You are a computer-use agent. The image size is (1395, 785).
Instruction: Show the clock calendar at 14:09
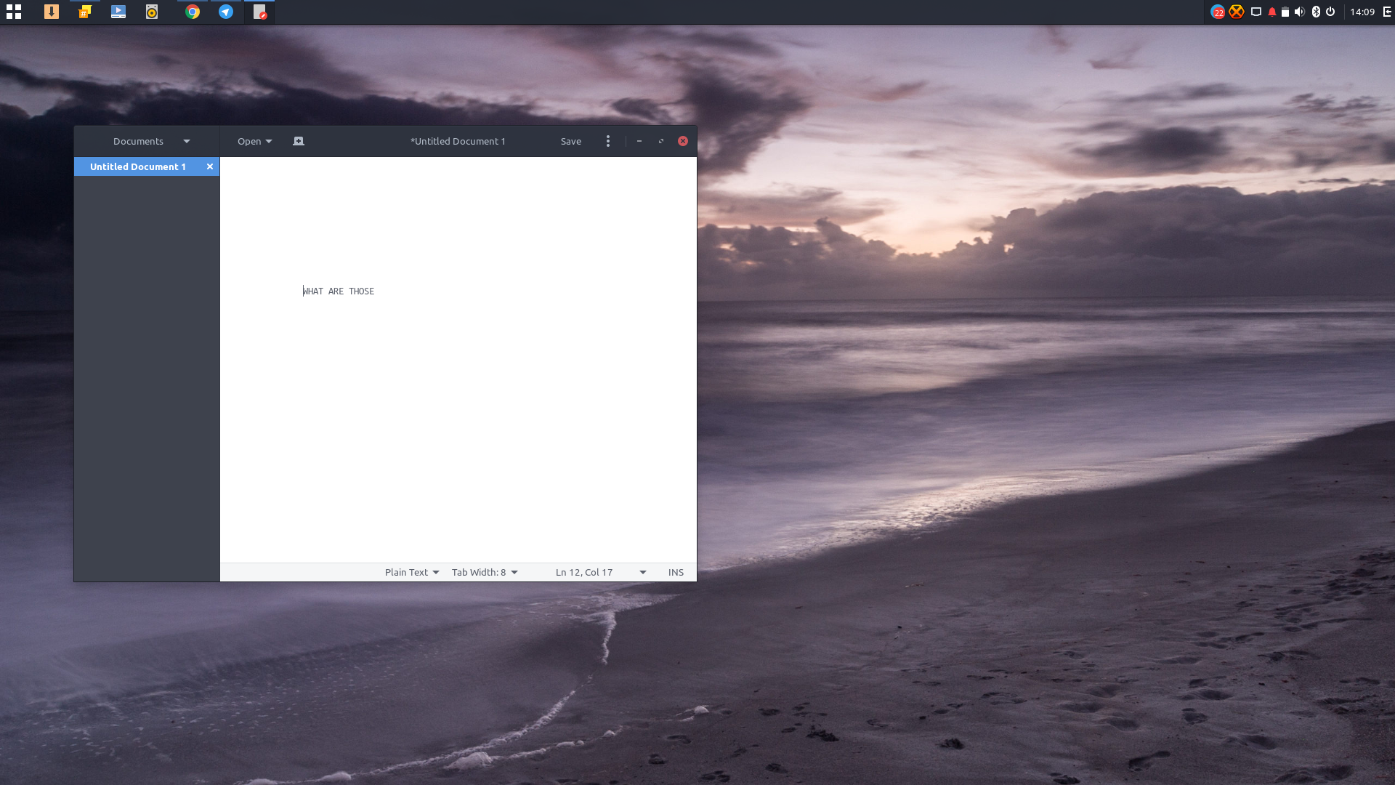tap(1362, 12)
